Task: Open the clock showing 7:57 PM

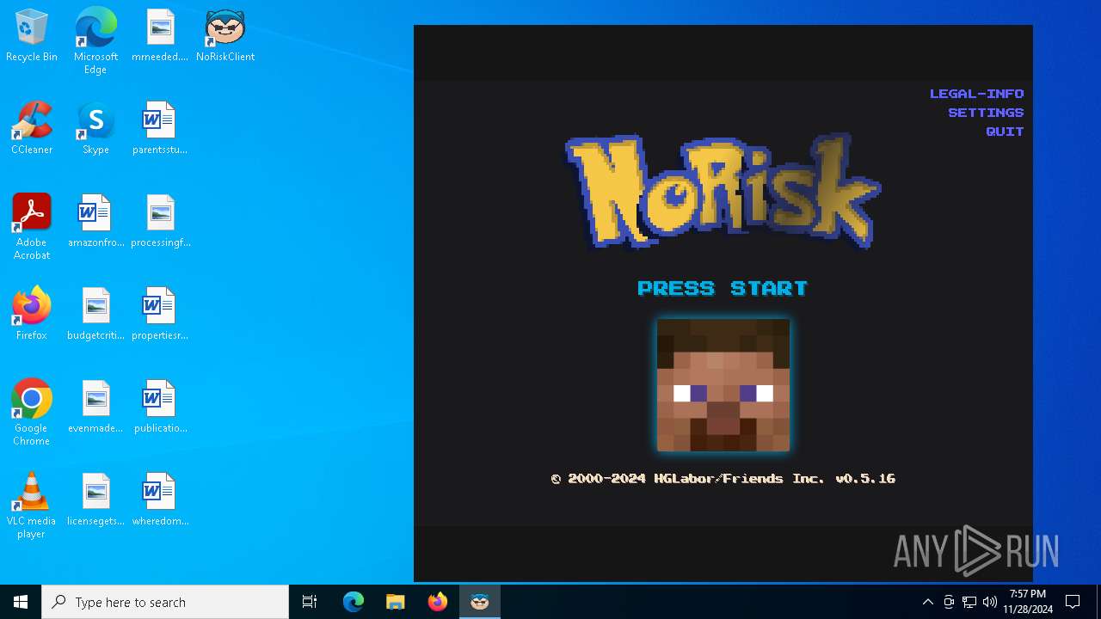Action: [x=1028, y=602]
